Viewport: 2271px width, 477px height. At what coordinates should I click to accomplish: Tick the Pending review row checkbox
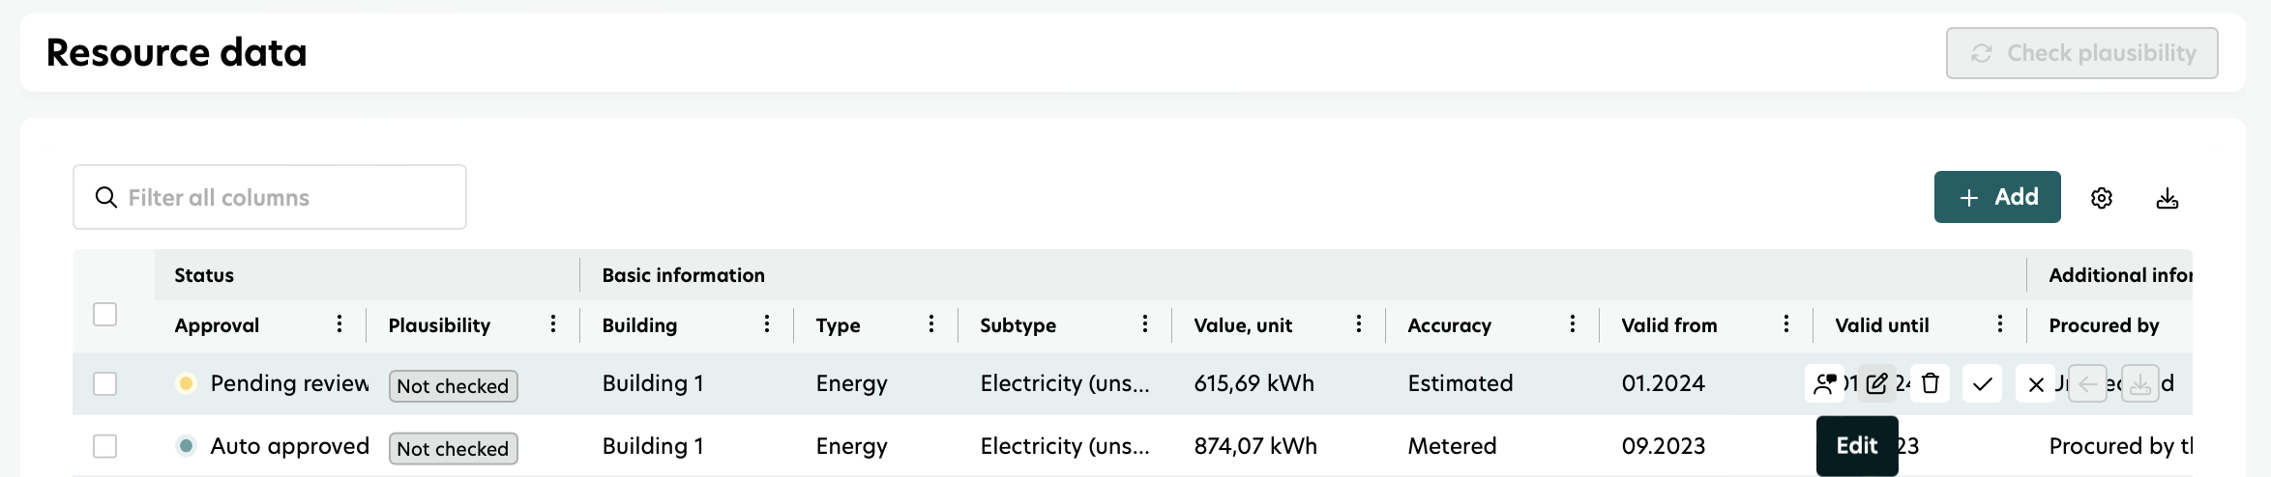[105, 383]
